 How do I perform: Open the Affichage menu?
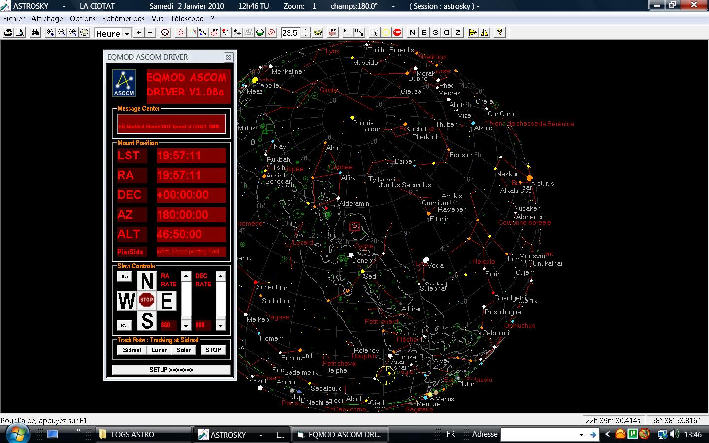click(47, 19)
